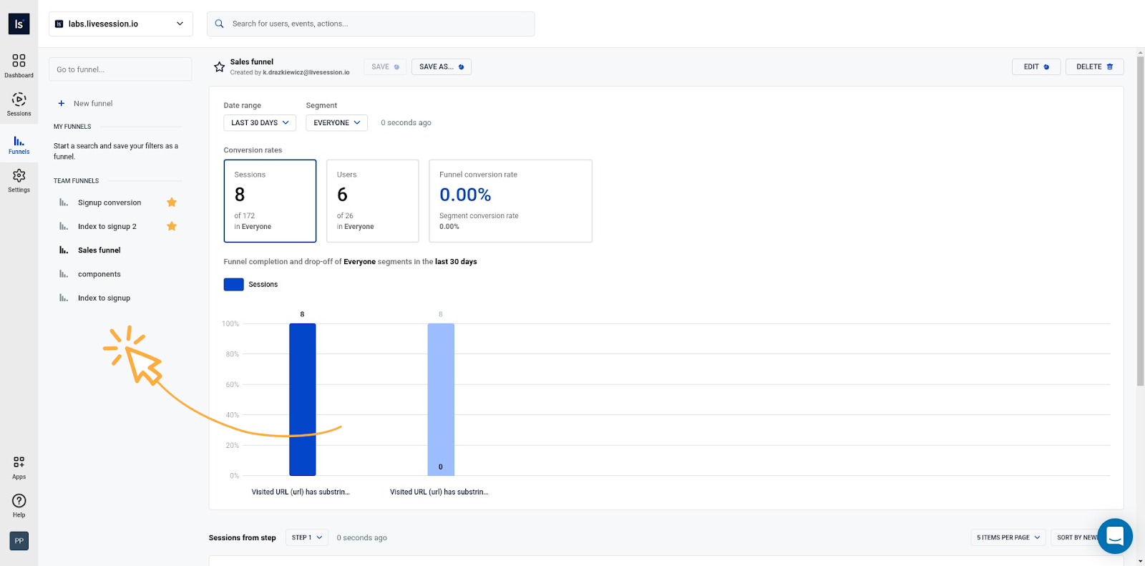1145x566 pixels.
Task: Select Sales funnel in the list
Action: 99,250
